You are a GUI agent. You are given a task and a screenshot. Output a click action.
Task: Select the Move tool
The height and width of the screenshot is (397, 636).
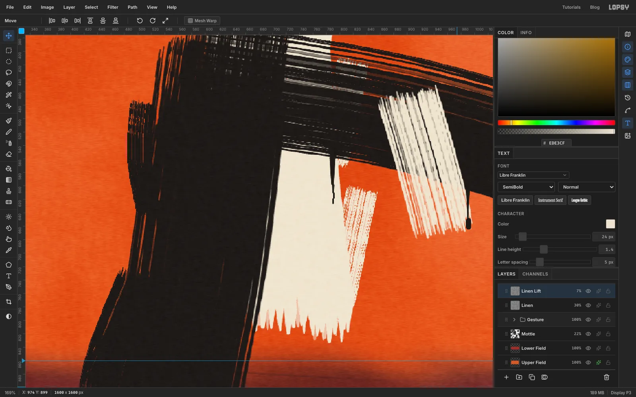click(9, 36)
